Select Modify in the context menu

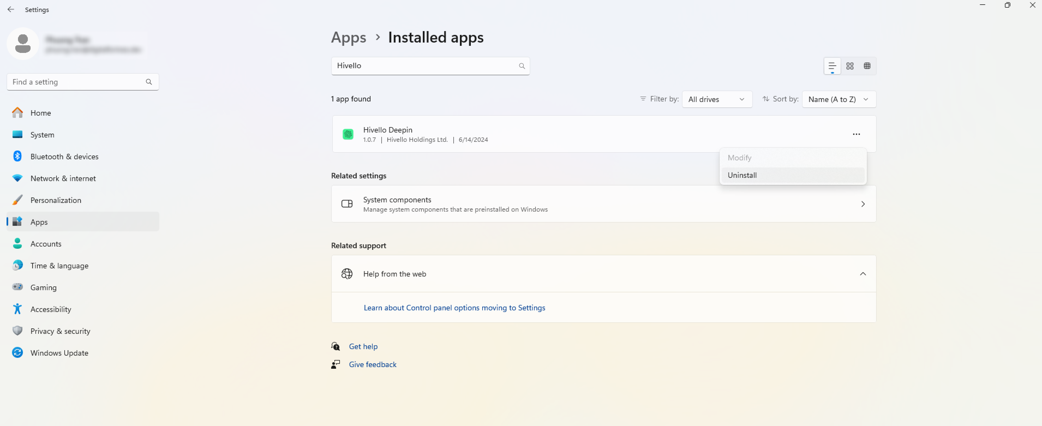coord(739,157)
